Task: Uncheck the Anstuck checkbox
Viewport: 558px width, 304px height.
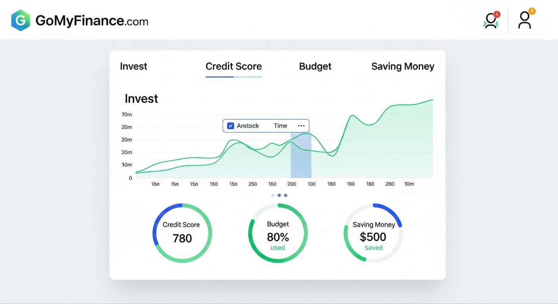Action: (x=230, y=125)
